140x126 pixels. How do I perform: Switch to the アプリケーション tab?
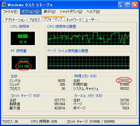(x=15, y=20)
